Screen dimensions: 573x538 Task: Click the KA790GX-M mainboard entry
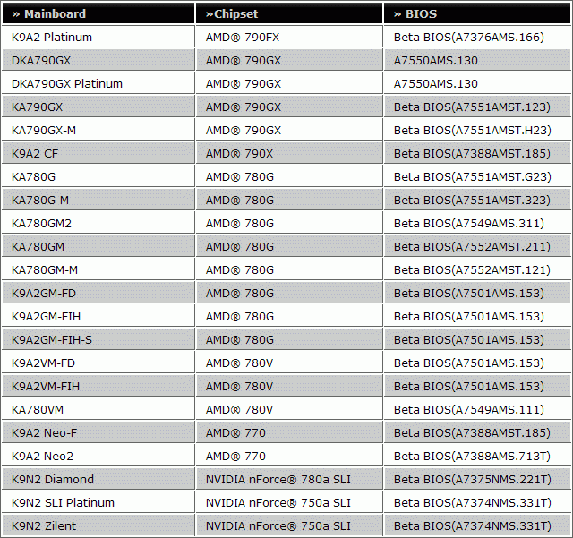pos(44,131)
